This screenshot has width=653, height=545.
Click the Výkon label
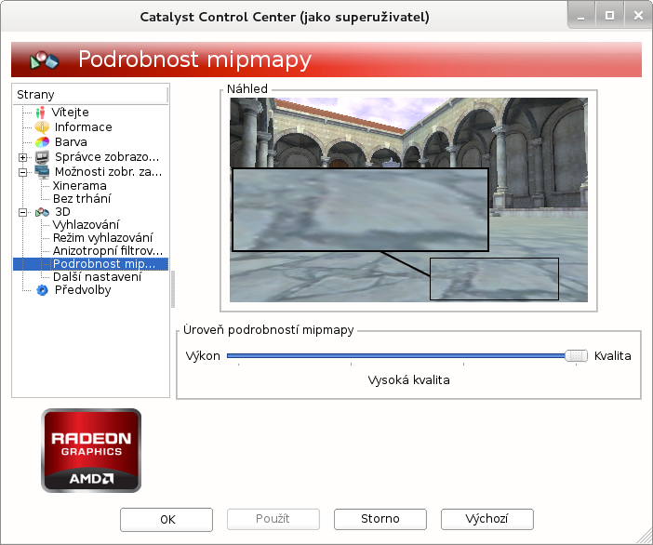(x=203, y=356)
